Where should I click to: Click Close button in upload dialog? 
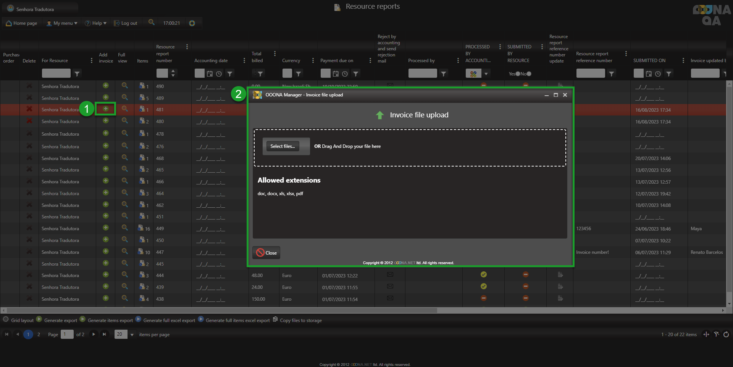[266, 253]
